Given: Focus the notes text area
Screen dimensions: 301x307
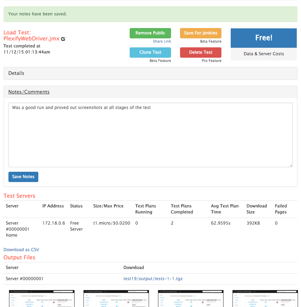Looking at the screenshot, I should point(150,135).
